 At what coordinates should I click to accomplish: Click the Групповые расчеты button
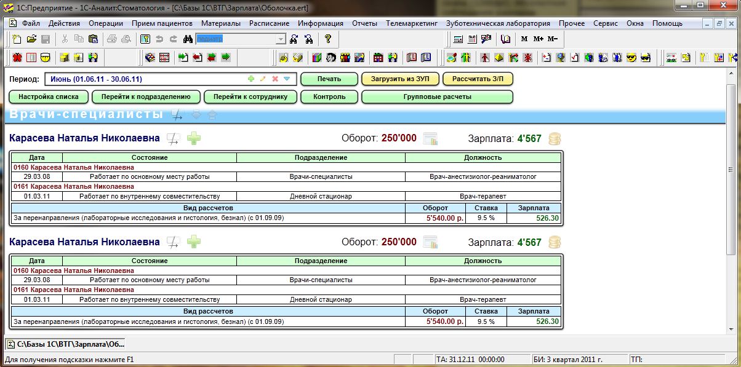coord(437,97)
